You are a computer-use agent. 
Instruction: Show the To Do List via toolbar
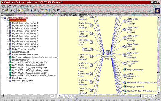[46, 10]
